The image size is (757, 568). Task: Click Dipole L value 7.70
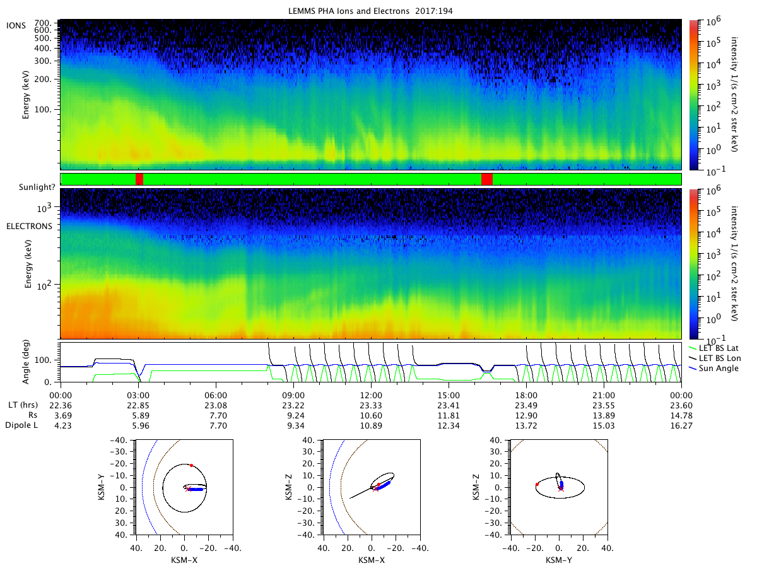click(216, 425)
